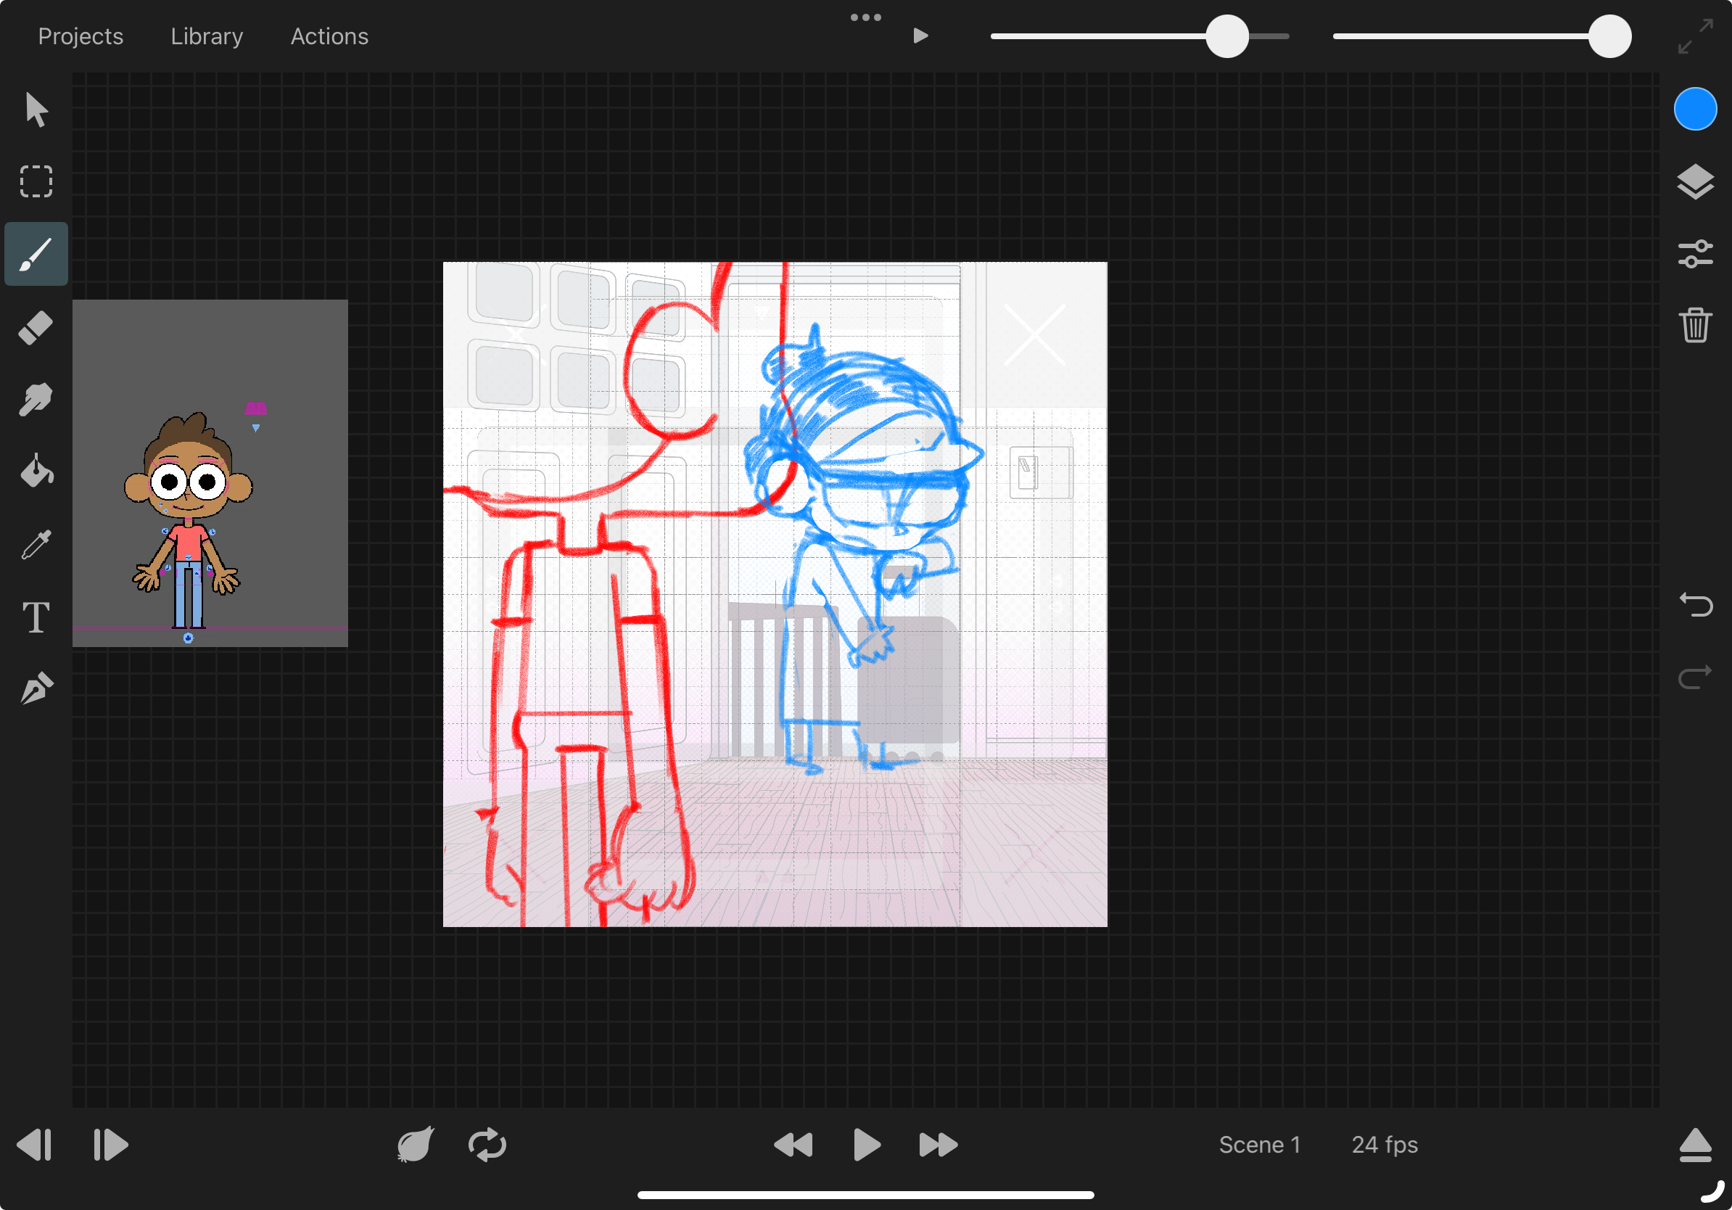
Task: Open the Text tool
Action: pos(35,616)
